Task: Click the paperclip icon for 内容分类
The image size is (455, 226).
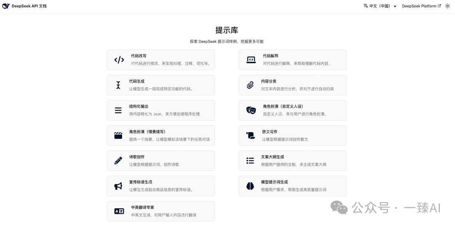Action: tap(250, 85)
